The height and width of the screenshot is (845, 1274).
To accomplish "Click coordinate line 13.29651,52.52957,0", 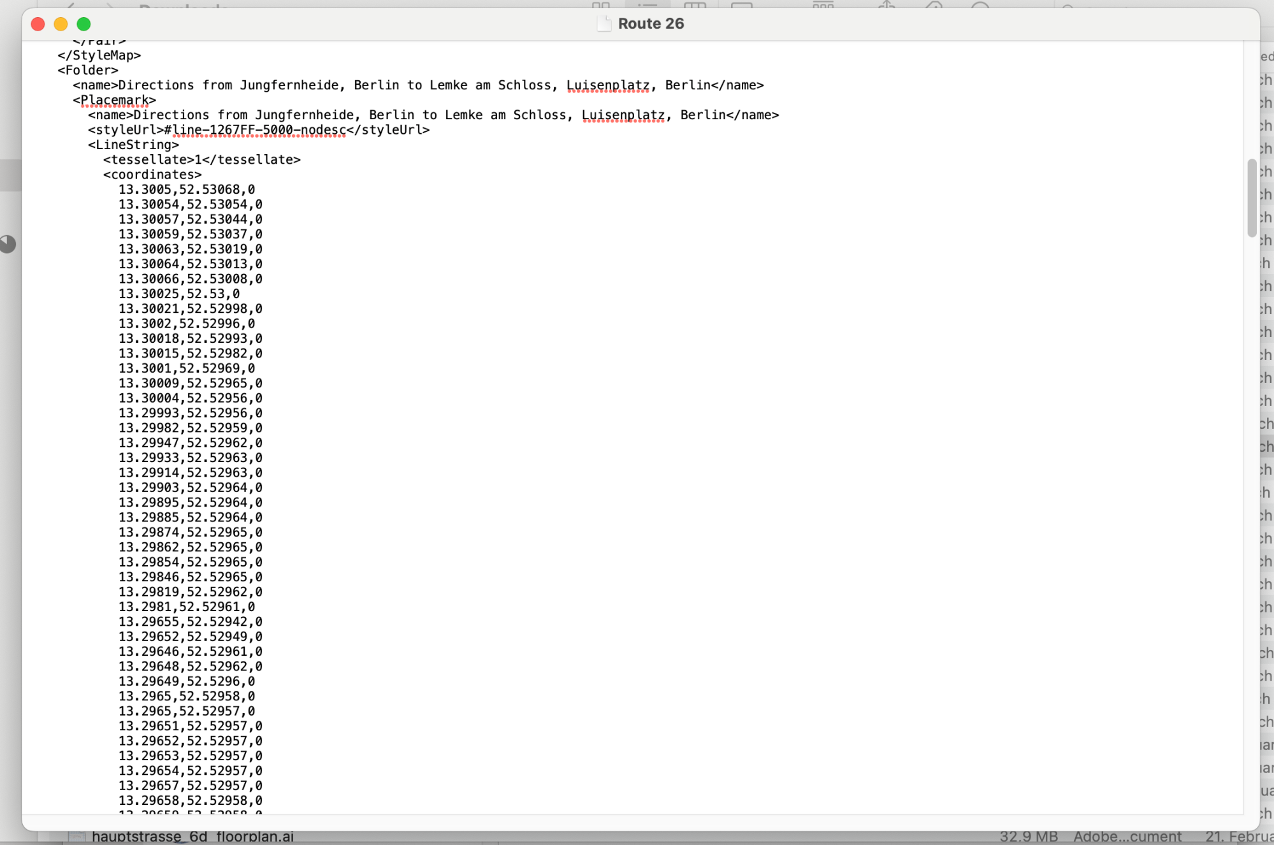I will [191, 726].
